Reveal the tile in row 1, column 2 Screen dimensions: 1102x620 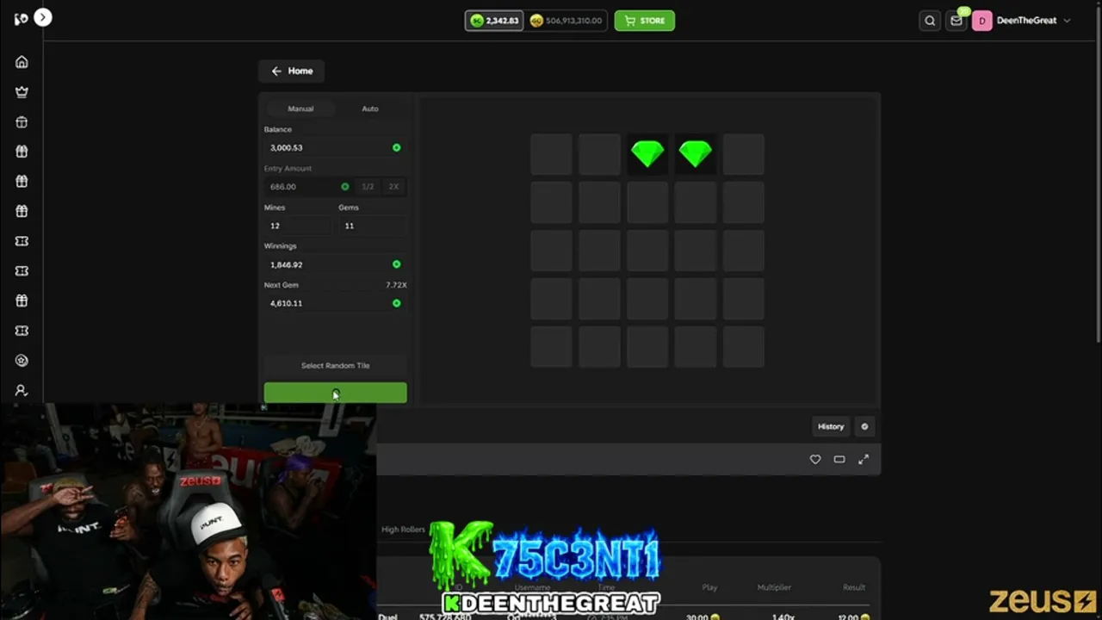(599, 154)
